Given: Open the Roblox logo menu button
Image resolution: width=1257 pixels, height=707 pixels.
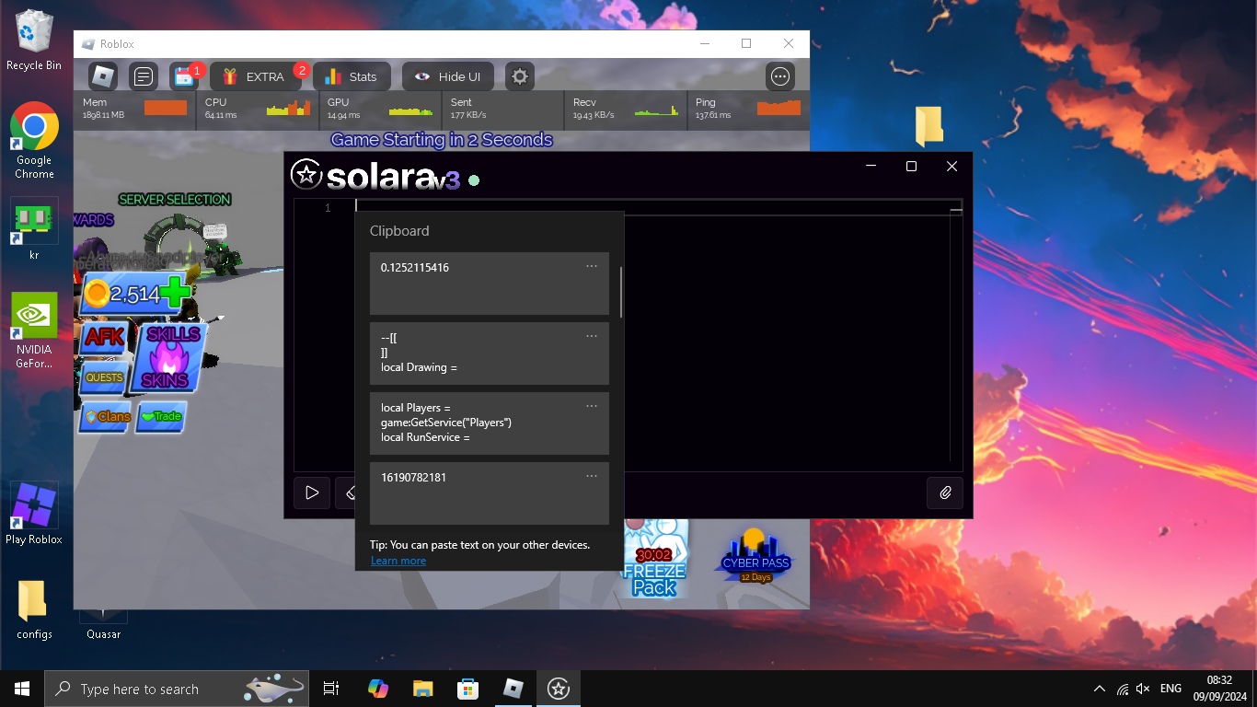Looking at the screenshot, I should coord(103,76).
